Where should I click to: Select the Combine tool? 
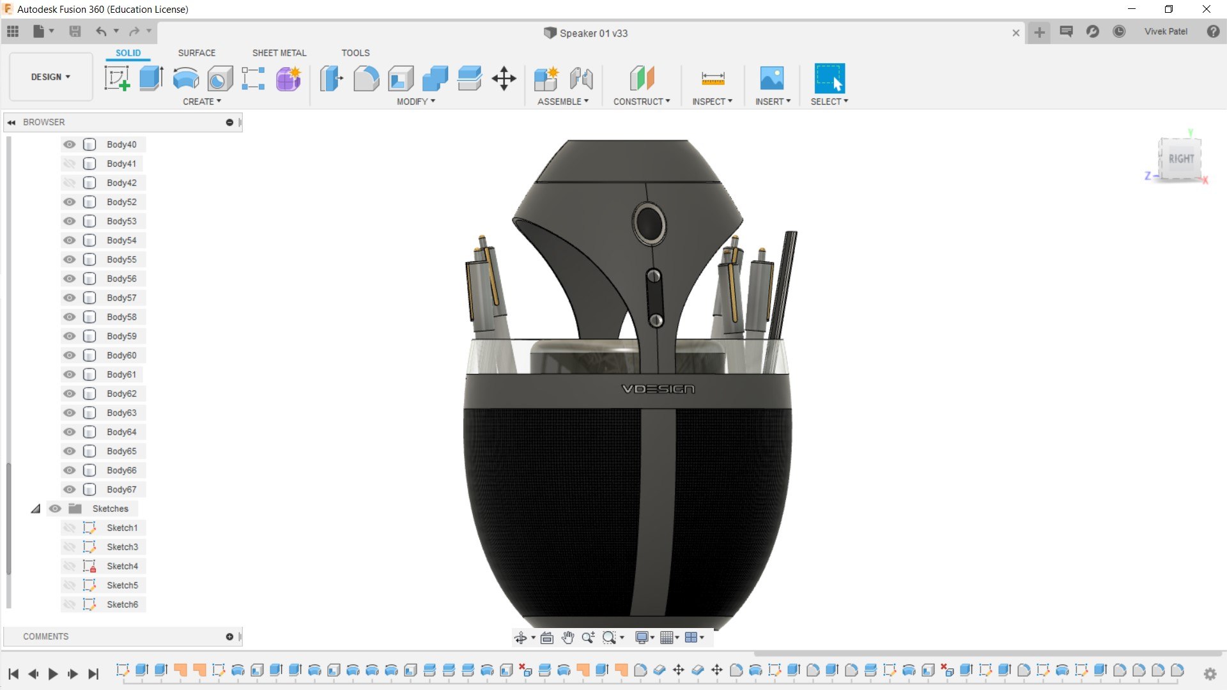click(435, 78)
